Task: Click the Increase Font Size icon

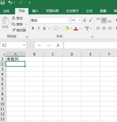Action: 85,20
